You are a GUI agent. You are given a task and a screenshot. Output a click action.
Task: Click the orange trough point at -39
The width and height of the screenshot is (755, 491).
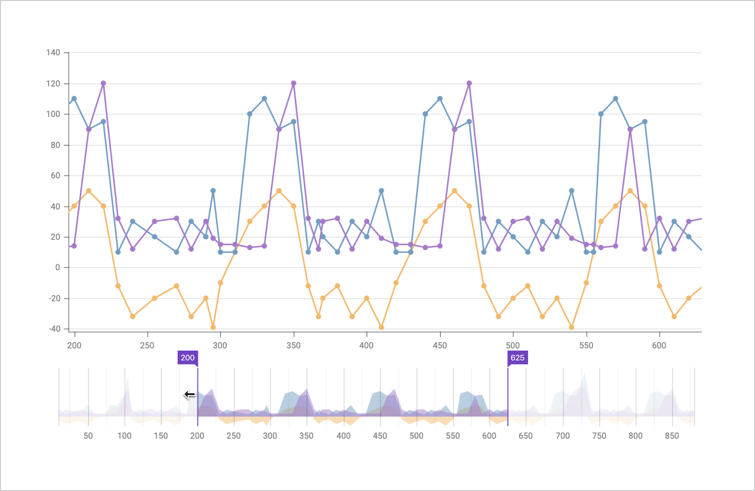point(212,327)
